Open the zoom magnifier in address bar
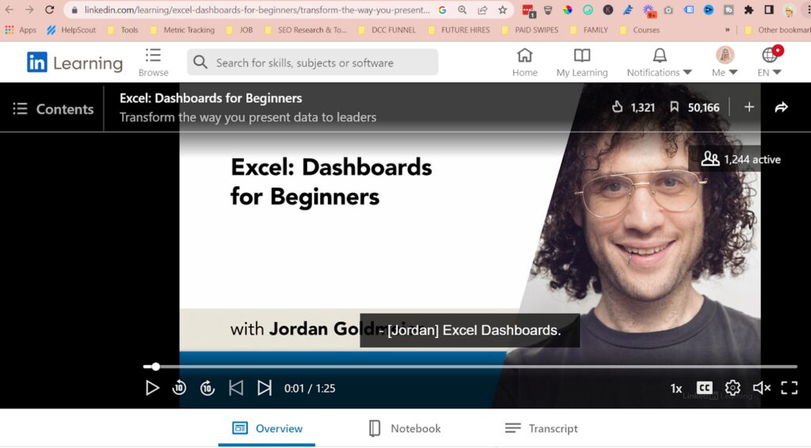 pyautogui.click(x=462, y=9)
